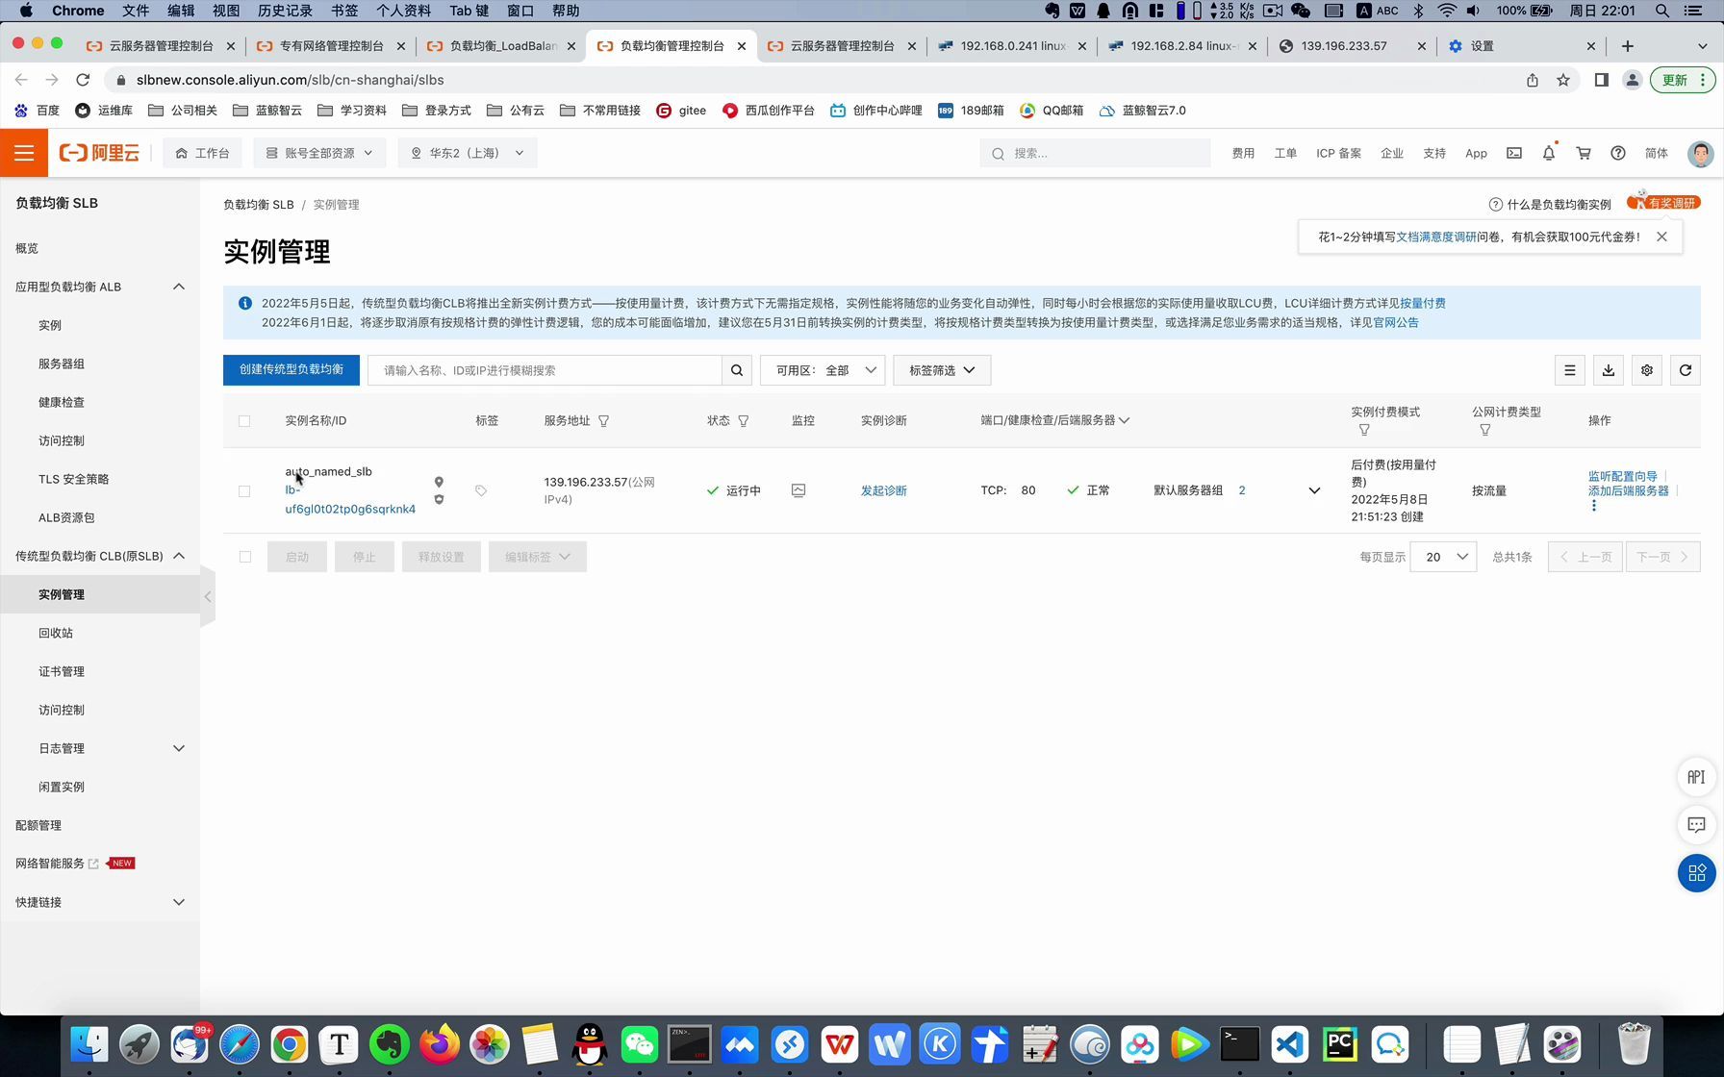The image size is (1724, 1077).
Task: Expand the 快捷链接 section
Action: 179,902
